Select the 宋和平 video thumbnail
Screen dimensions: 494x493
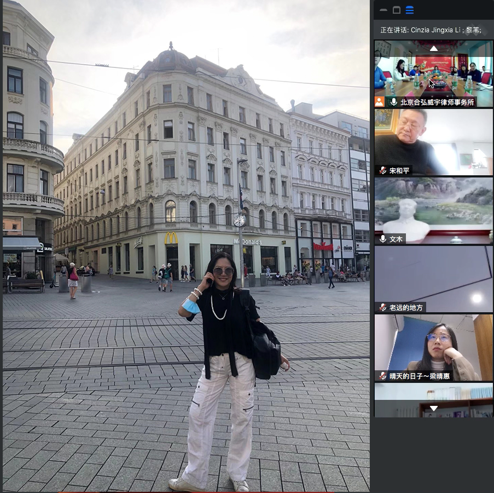(x=433, y=142)
